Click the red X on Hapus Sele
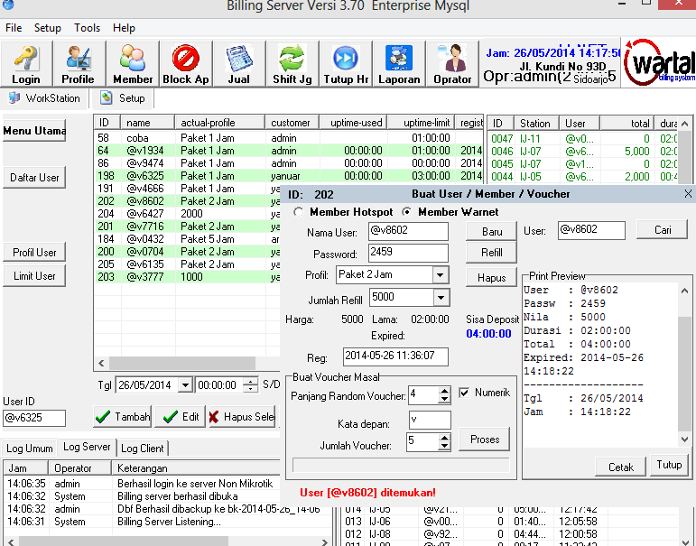696x546 pixels. point(214,417)
